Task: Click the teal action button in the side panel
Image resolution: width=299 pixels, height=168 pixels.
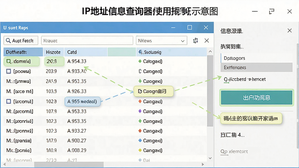Action: click(x=256, y=97)
